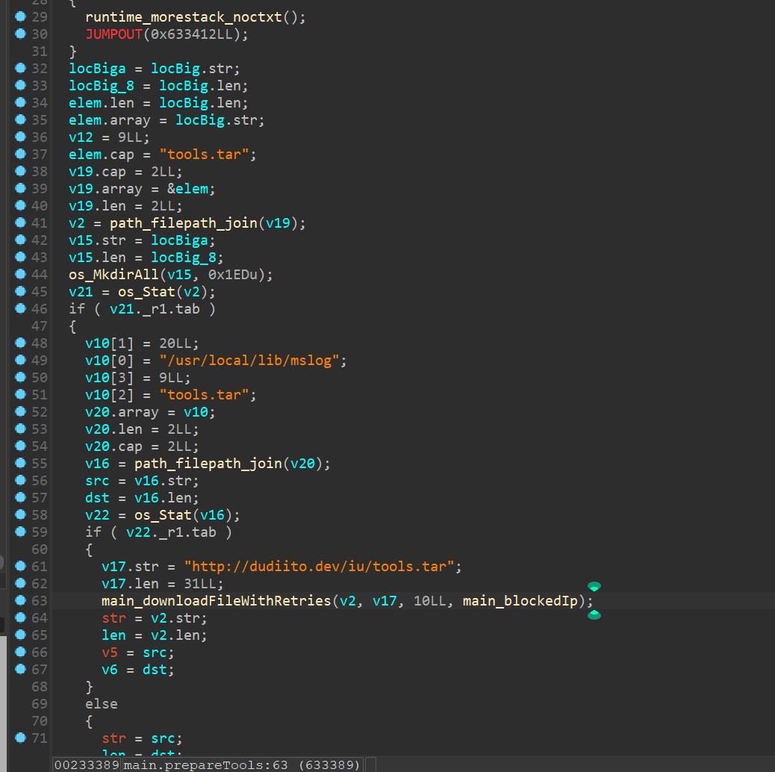Viewport: 775px width, 772px height.
Task: Click address 0x633412LL in JUMPOUT
Action: [191, 34]
